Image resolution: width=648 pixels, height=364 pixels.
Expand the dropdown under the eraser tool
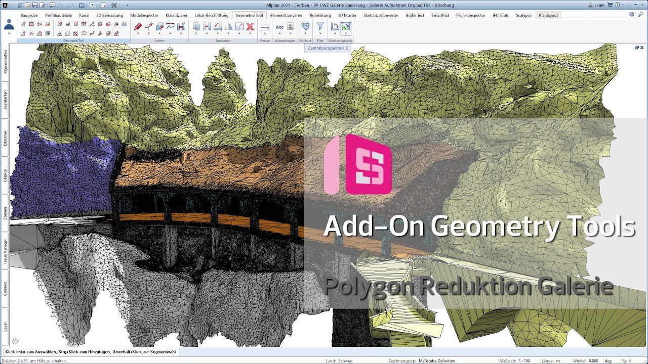coord(138,33)
